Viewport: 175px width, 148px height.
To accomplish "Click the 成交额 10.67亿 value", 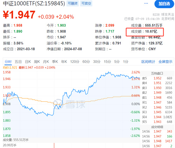I will coord(151,32).
